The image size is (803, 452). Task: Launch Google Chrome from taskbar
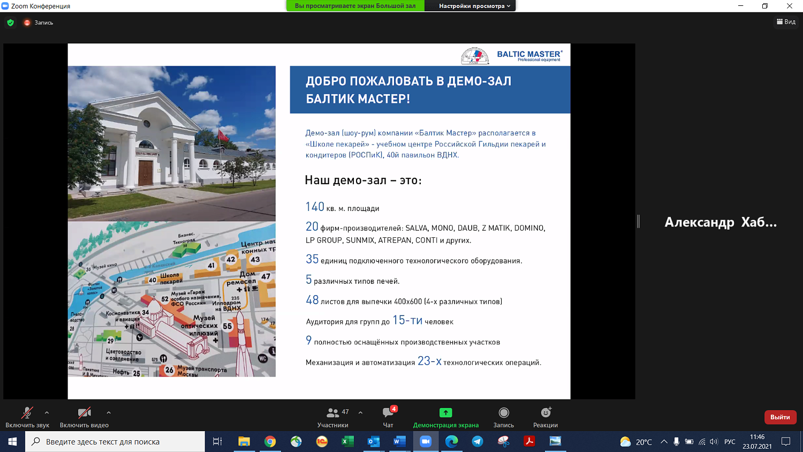pyautogui.click(x=270, y=442)
